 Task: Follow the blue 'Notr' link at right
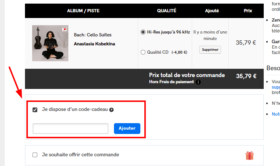[276, 114]
